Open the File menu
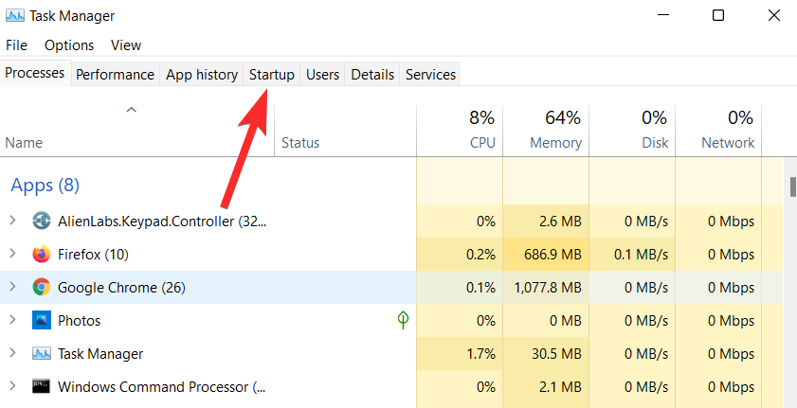The width and height of the screenshot is (797, 408). click(18, 45)
